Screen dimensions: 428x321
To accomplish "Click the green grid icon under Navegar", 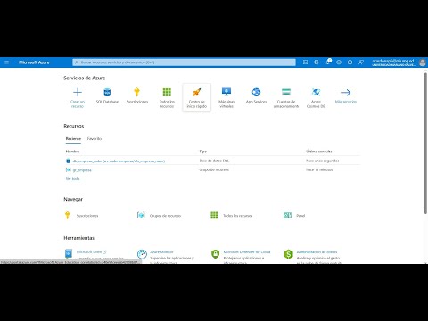I will [214, 215].
